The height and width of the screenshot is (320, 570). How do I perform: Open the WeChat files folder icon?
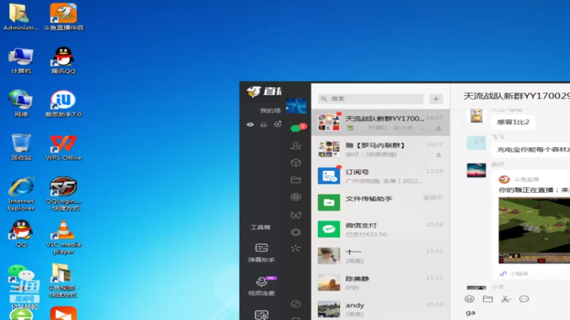click(x=296, y=180)
